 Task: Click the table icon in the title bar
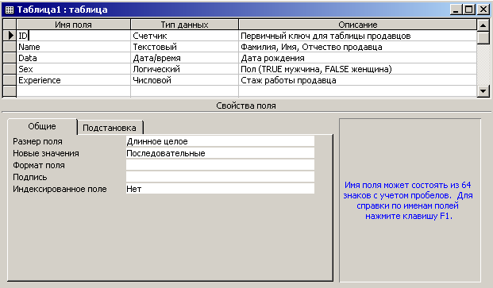point(10,10)
